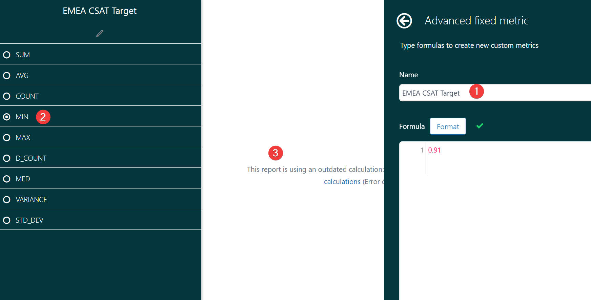Select the SUM aggregator radio button
591x300 pixels.
(7, 55)
